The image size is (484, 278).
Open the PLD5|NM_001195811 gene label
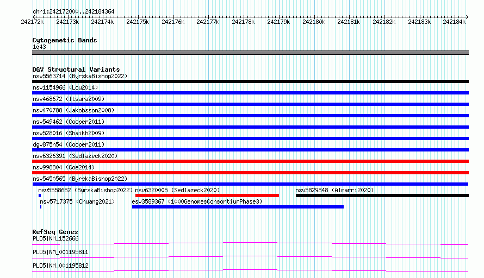click(60, 252)
